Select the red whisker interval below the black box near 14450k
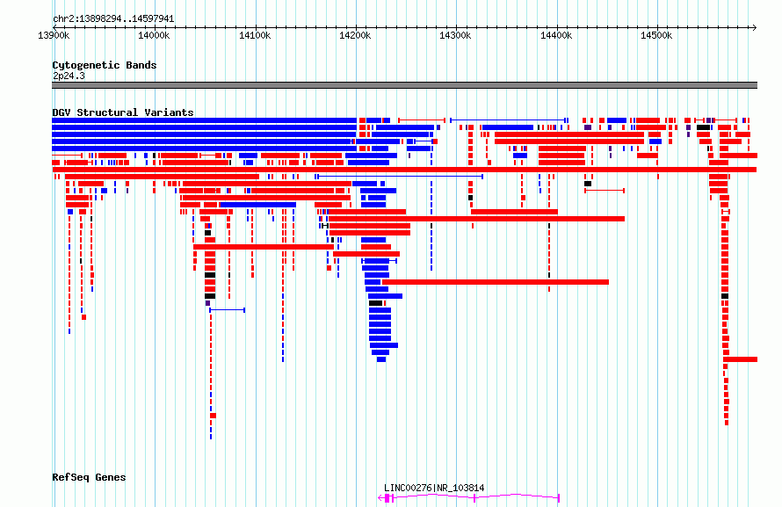 tap(605, 191)
